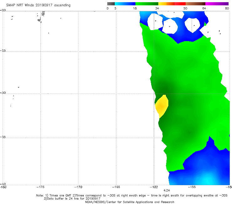Click the latitude label '-25'
Image resolution: width=232 pixels, height=204 pixels.
click(x=3, y=51)
